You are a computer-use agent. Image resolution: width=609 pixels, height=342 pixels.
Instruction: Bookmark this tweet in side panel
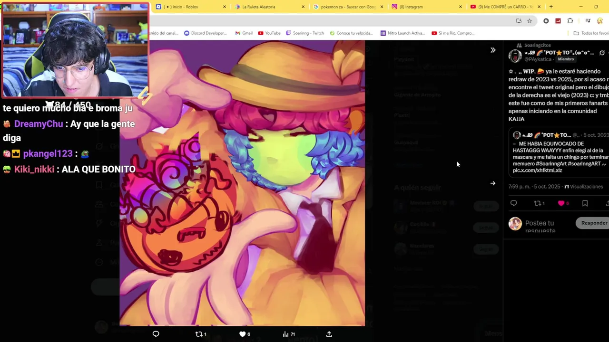585,203
